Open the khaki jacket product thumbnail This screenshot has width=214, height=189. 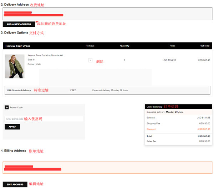pyautogui.click(x=15, y=66)
